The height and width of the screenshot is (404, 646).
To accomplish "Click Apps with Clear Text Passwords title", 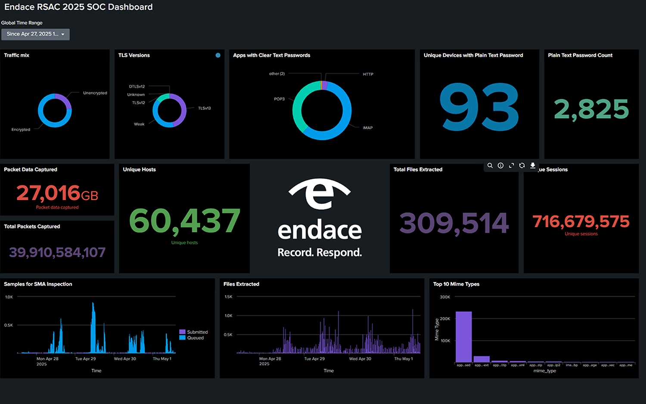I will (272, 55).
